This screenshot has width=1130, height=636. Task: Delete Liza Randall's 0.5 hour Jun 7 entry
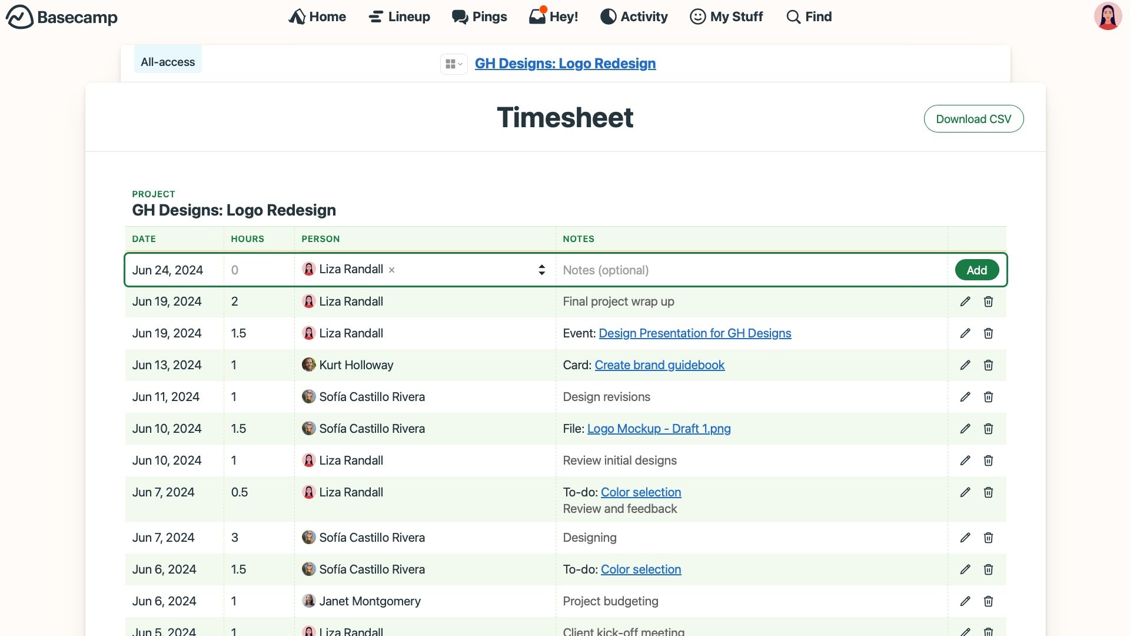pos(988,492)
